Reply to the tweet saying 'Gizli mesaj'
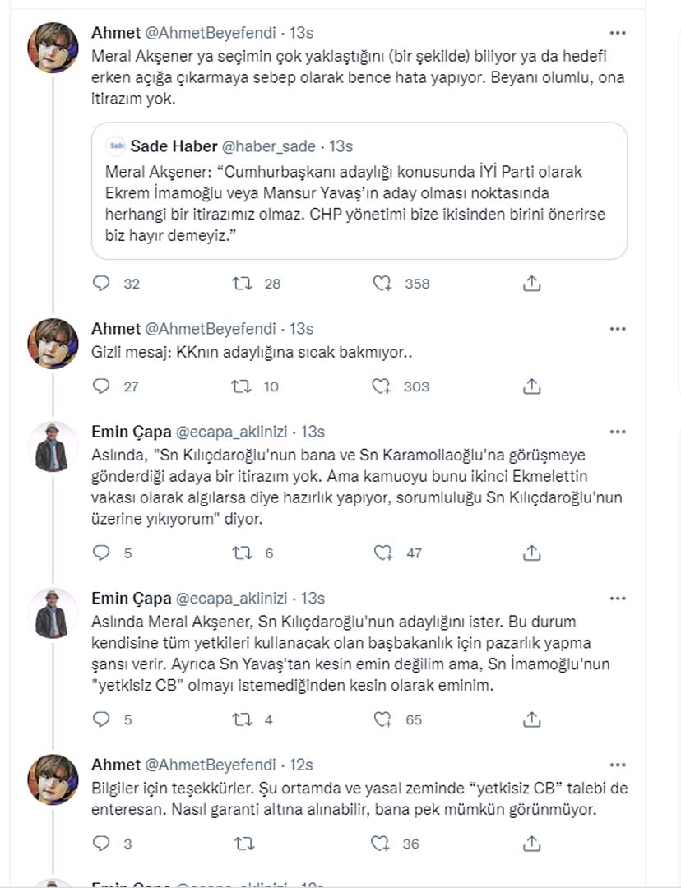Image resolution: width=681 pixels, height=888 pixels. tap(102, 386)
